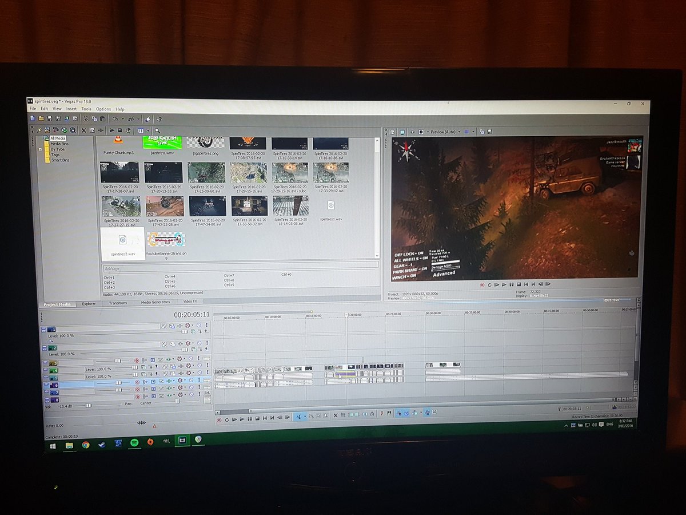This screenshot has width=686, height=515.
Task: Switch to the Explorer tab
Action: pyautogui.click(x=89, y=304)
